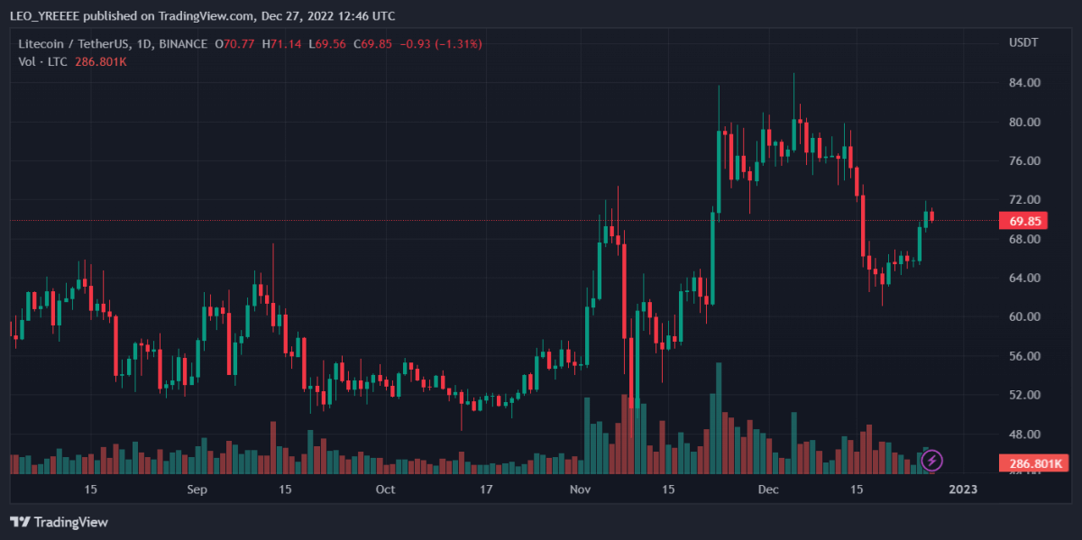1082x540 pixels.
Task: Click the Oct label on time axis
Action: point(385,490)
